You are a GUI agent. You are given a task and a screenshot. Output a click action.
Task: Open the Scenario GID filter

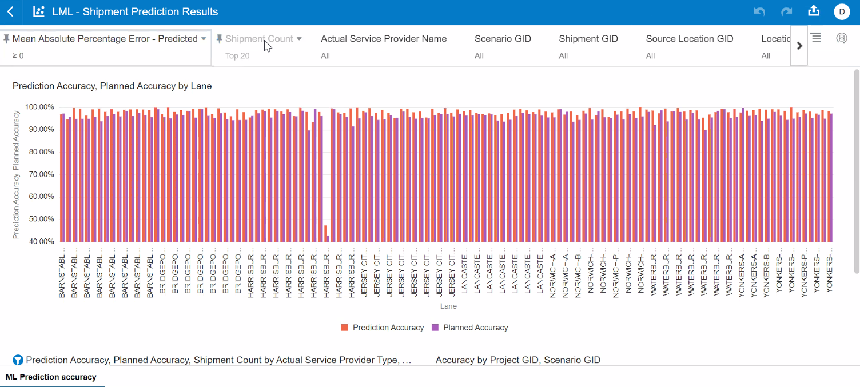point(503,39)
